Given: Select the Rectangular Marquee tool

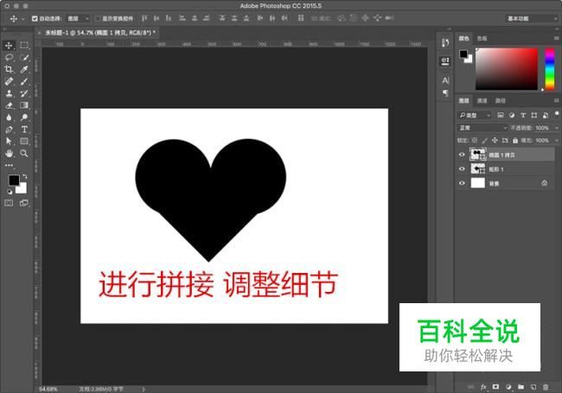Looking at the screenshot, I should (24, 46).
